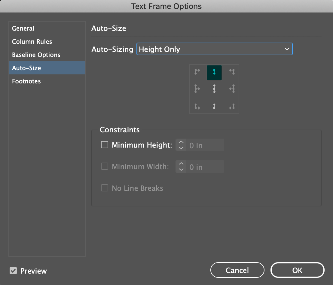
Task: Select the bottom-right anchor reference point
Action: 232,106
